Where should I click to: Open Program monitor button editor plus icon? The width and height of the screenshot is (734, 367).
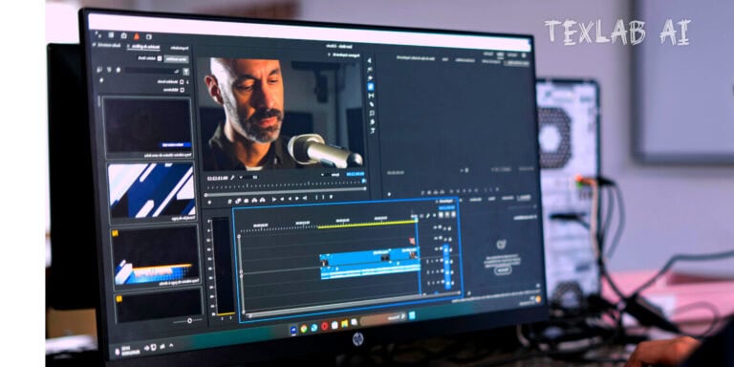pos(209,203)
